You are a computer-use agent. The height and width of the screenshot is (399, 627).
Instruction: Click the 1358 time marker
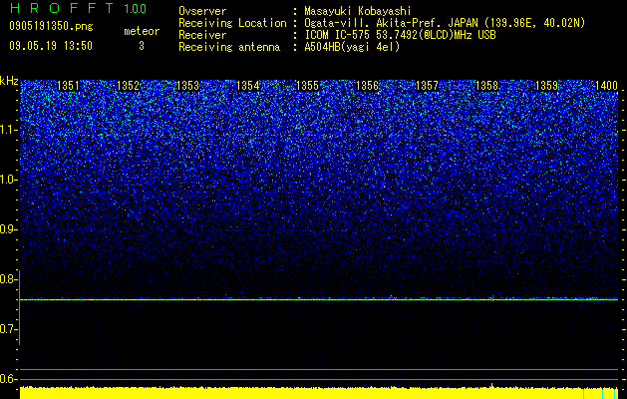click(x=486, y=86)
